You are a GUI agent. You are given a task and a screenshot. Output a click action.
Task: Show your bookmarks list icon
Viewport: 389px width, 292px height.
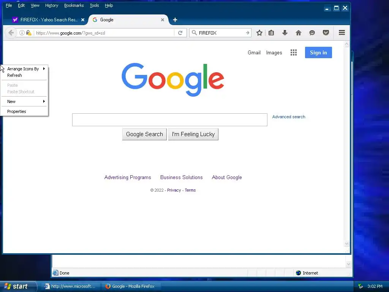coord(271,33)
